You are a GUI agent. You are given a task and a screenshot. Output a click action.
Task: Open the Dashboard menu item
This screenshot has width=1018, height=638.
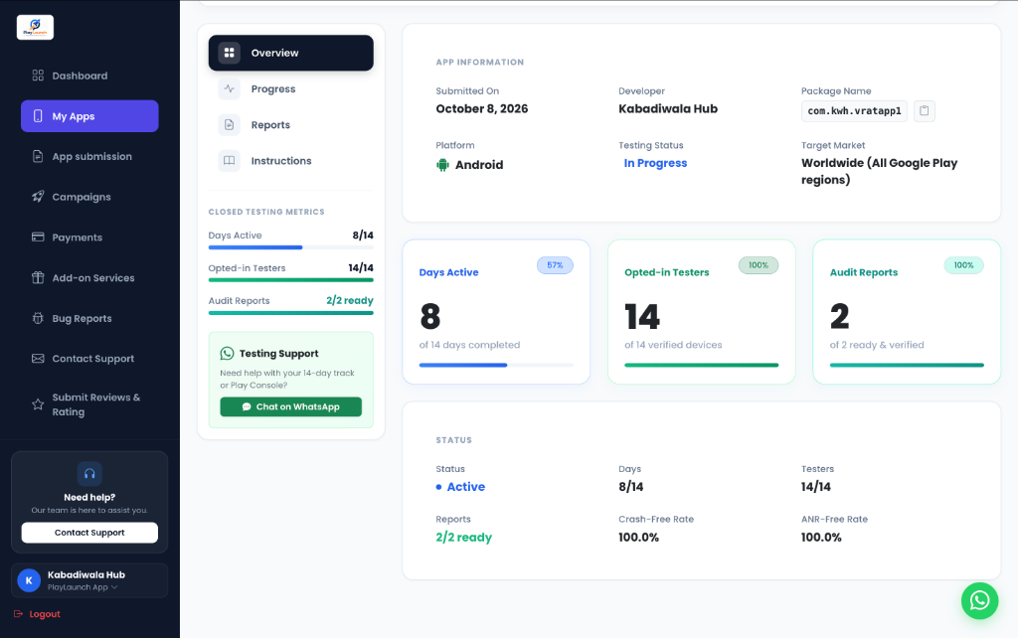[x=89, y=76]
